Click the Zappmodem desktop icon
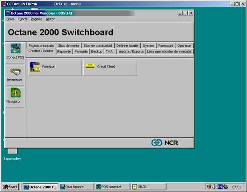 coord(13,154)
